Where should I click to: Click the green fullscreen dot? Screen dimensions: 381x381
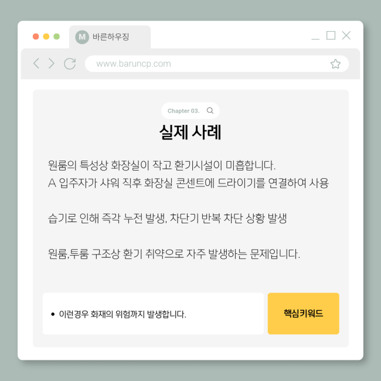tap(57, 36)
